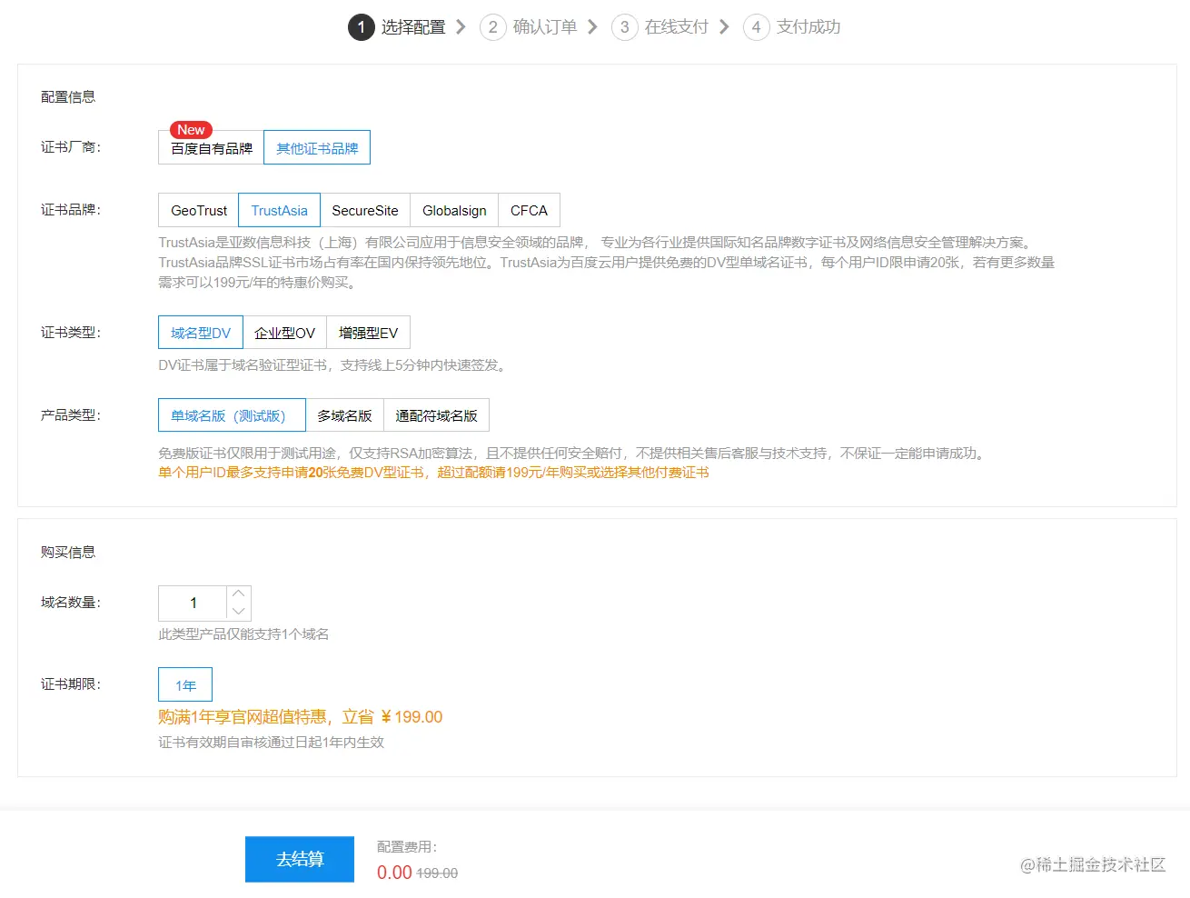Select 域名型DV certificate type
Image resolution: width=1190 pixels, height=898 pixels.
point(201,333)
